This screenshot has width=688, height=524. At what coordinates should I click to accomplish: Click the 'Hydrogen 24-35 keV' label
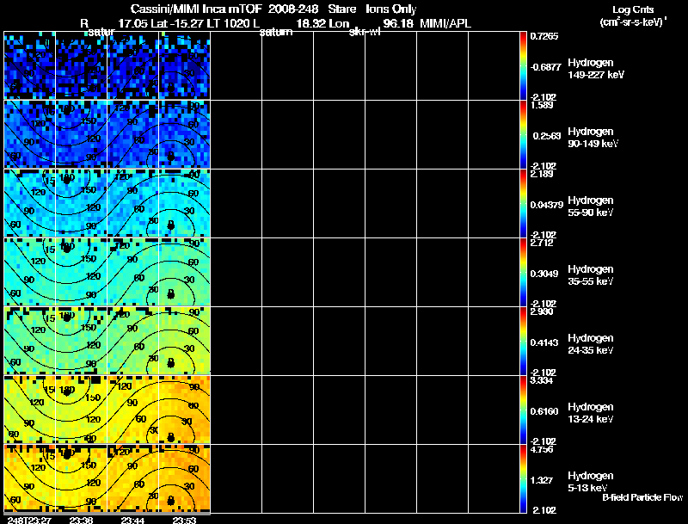click(x=591, y=344)
